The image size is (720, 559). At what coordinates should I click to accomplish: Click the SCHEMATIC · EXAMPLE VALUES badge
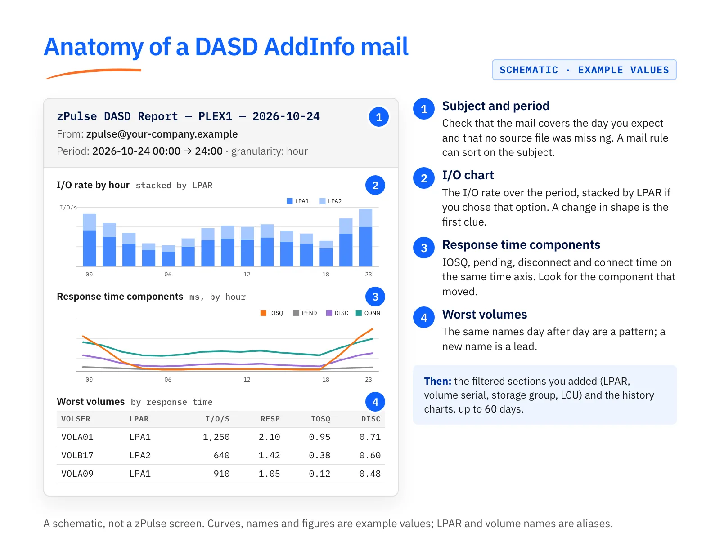pyautogui.click(x=585, y=70)
